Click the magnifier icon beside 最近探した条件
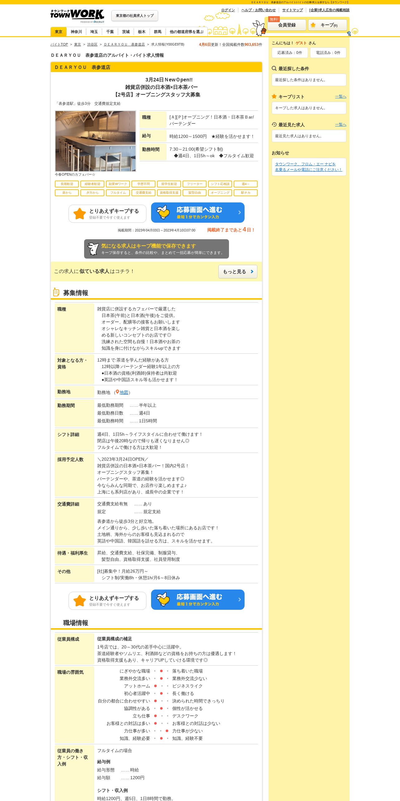Viewport: 400px width, 801px height. [274, 68]
